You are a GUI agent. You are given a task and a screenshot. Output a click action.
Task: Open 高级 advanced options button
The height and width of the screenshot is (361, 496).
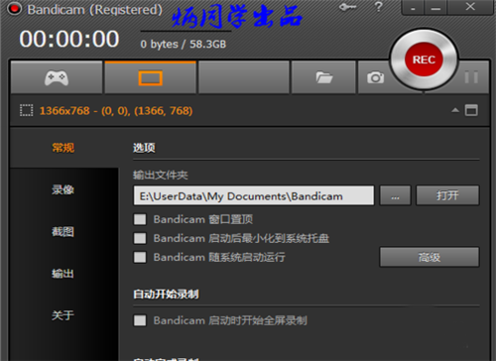click(x=430, y=257)
